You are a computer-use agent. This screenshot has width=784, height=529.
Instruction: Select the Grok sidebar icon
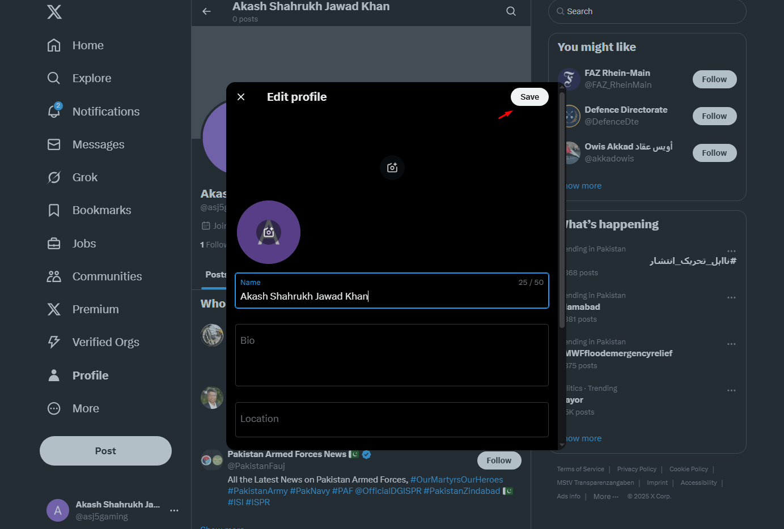(x=54, y=177)
